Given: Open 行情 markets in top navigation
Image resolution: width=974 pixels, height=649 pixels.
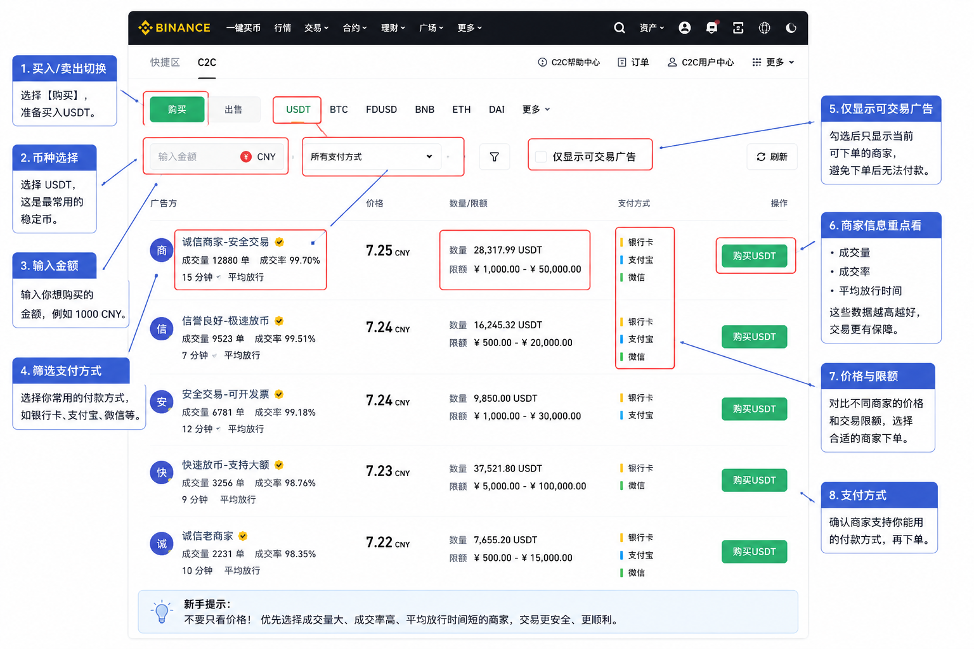Looking at the screenshot, I should tap(283, 28).
